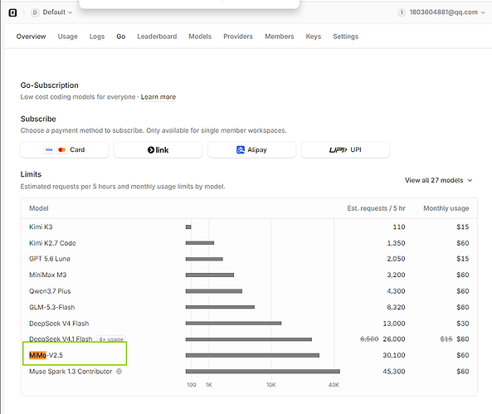Screen dimensions: 492x414
Task: Open the account email dropdown menu
Action: (442, 12)
